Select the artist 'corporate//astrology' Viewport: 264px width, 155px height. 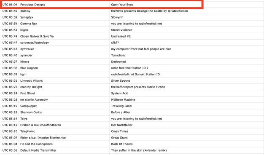pyautogui.click(x=35, y=43)
